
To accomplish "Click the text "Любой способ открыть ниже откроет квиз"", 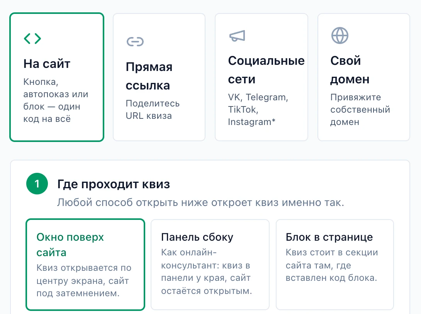I will pos(168,203).
